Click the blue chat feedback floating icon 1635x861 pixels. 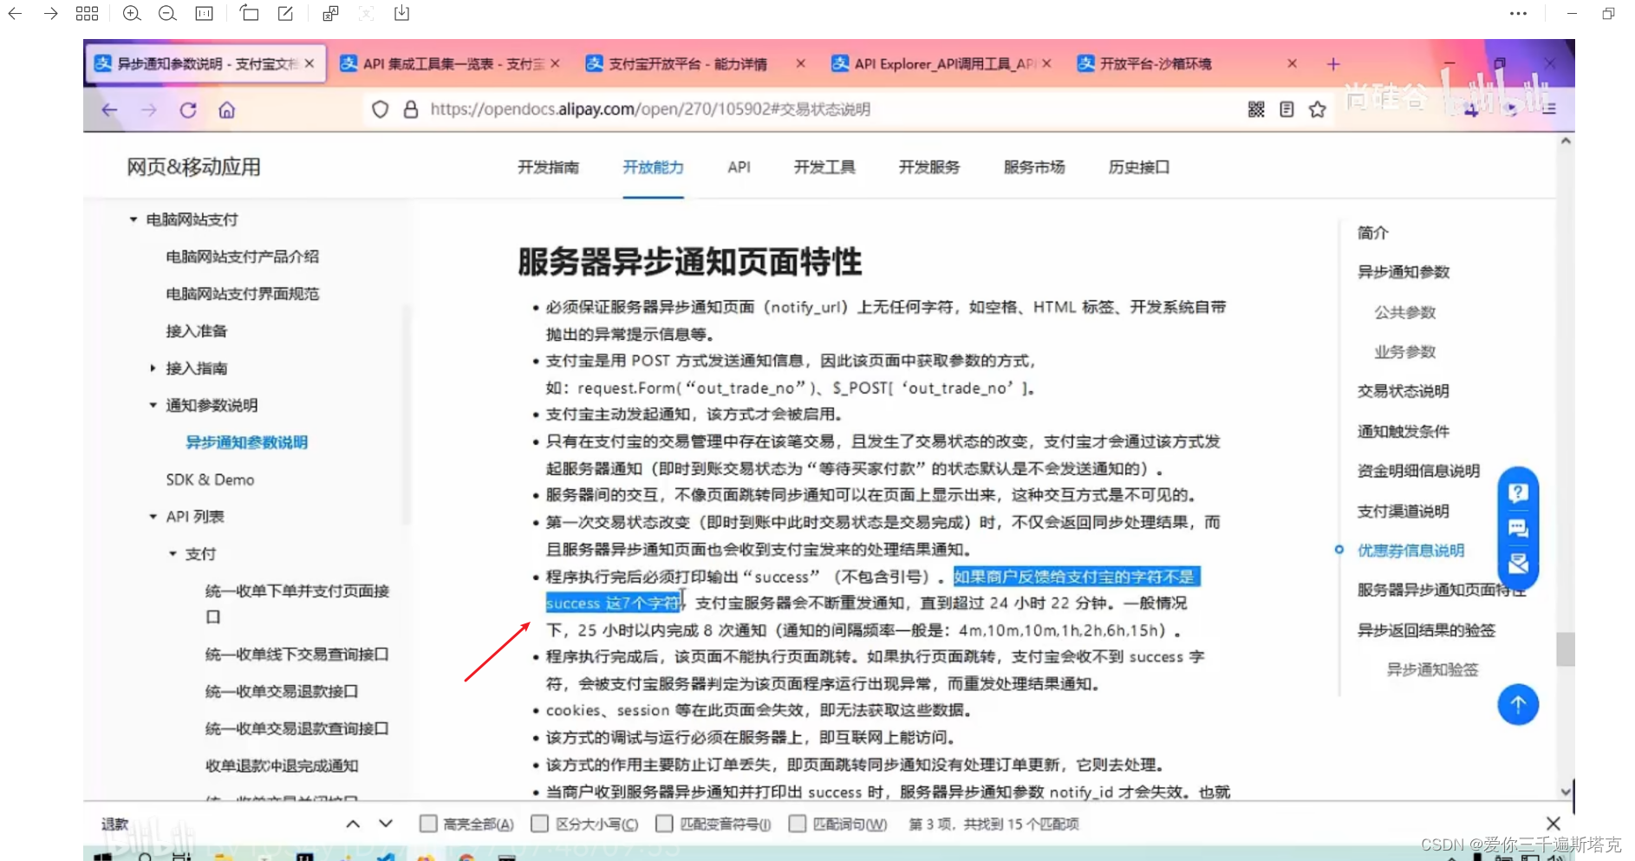[x=1518, y=529]
